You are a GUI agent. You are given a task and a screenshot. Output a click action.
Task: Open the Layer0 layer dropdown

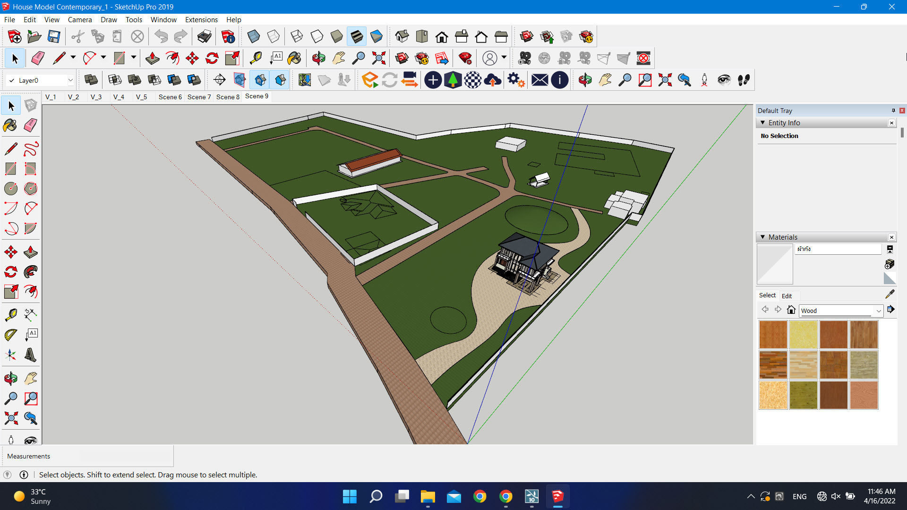pyautogui.click(x=70, y=80)
